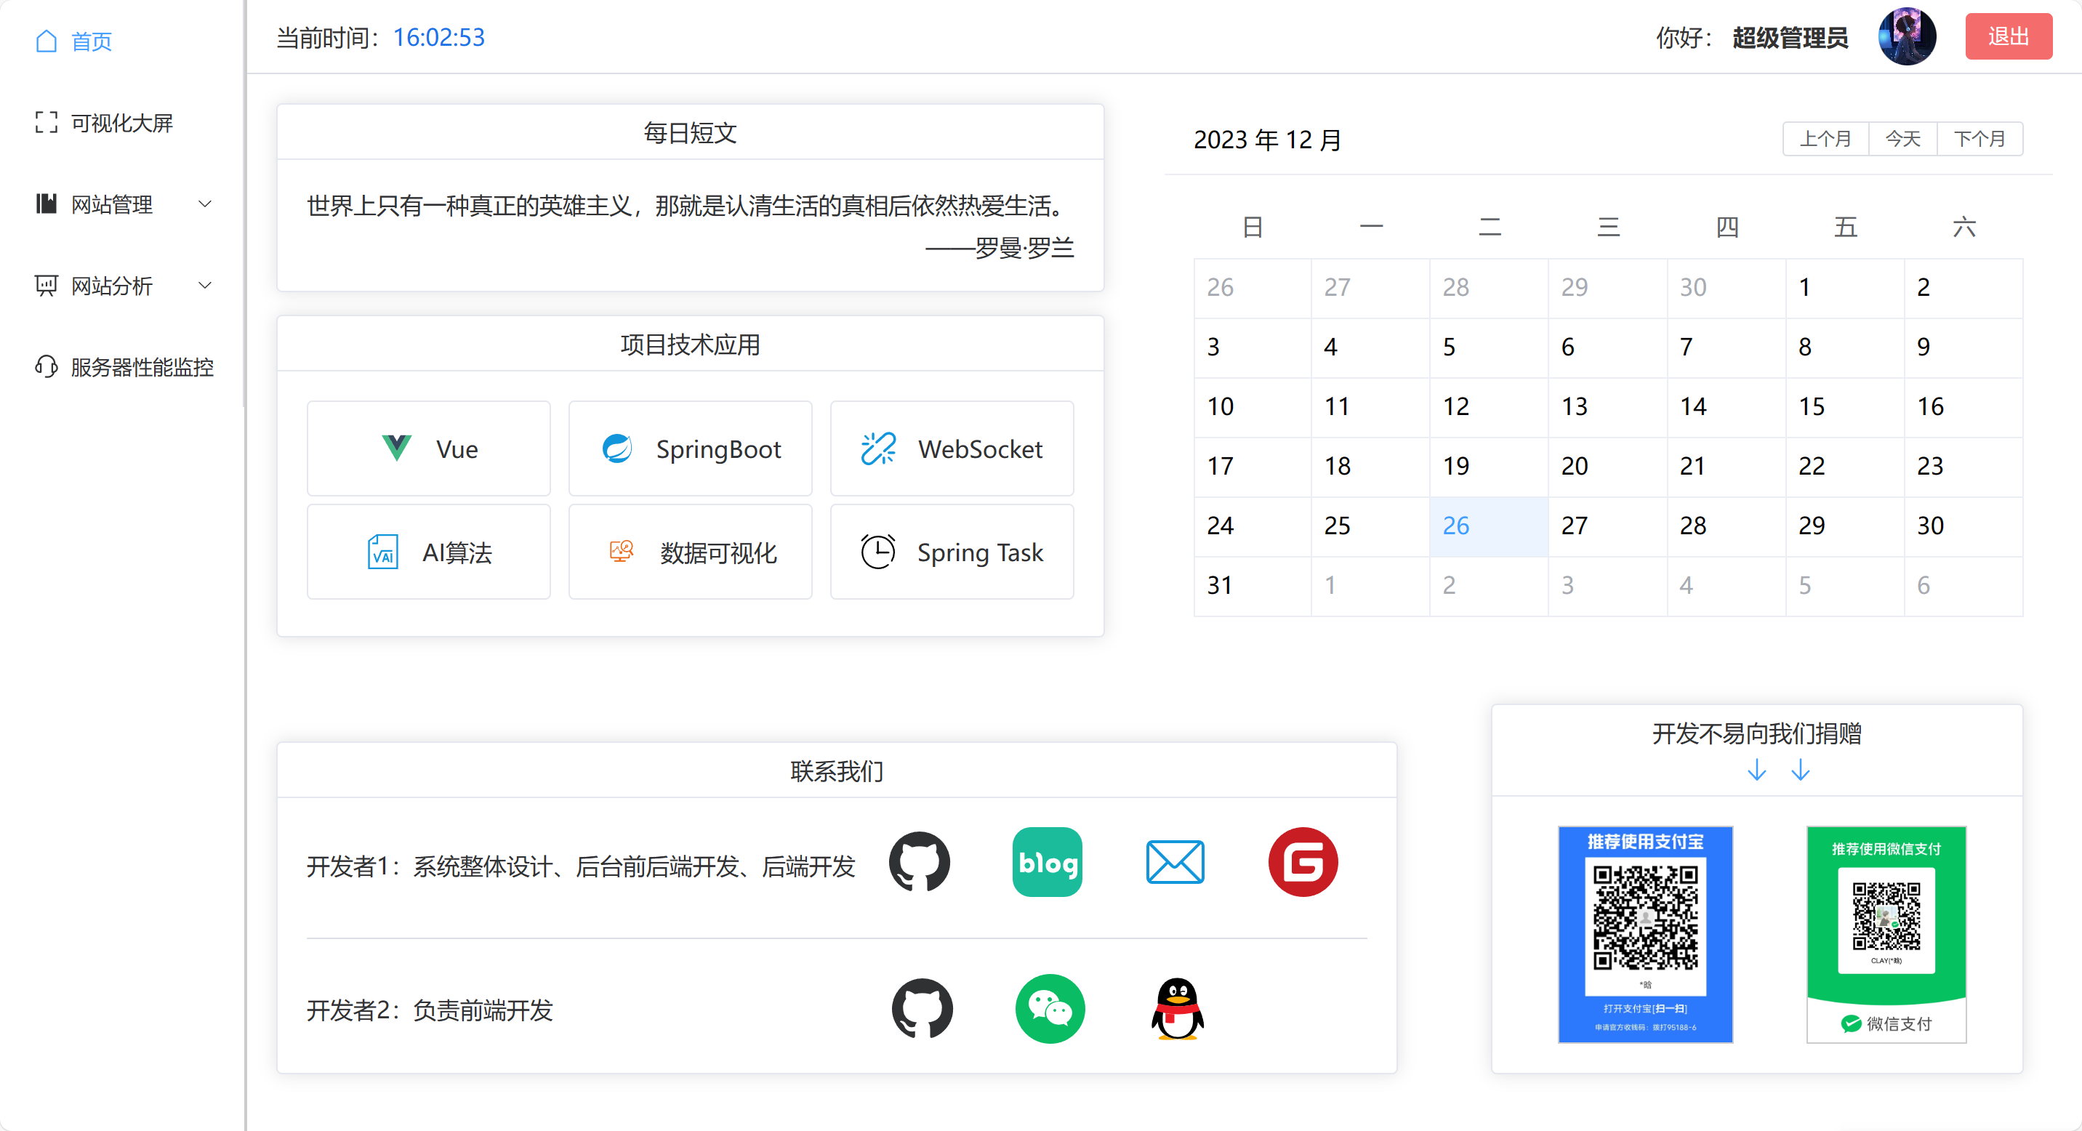Select December 31 in the calendar
This screenshot has width=2082, height=1131.
(x=1252, y=586)
